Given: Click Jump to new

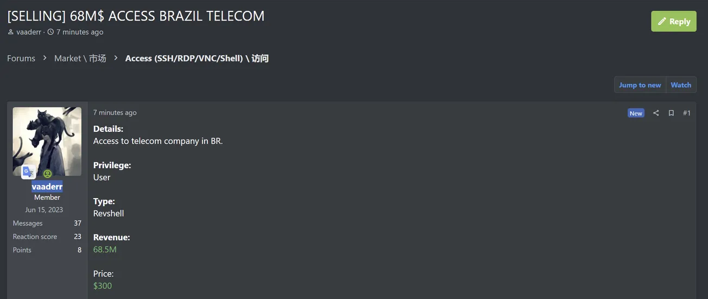Looking at the screenshot, I should (x=640, y=85).
